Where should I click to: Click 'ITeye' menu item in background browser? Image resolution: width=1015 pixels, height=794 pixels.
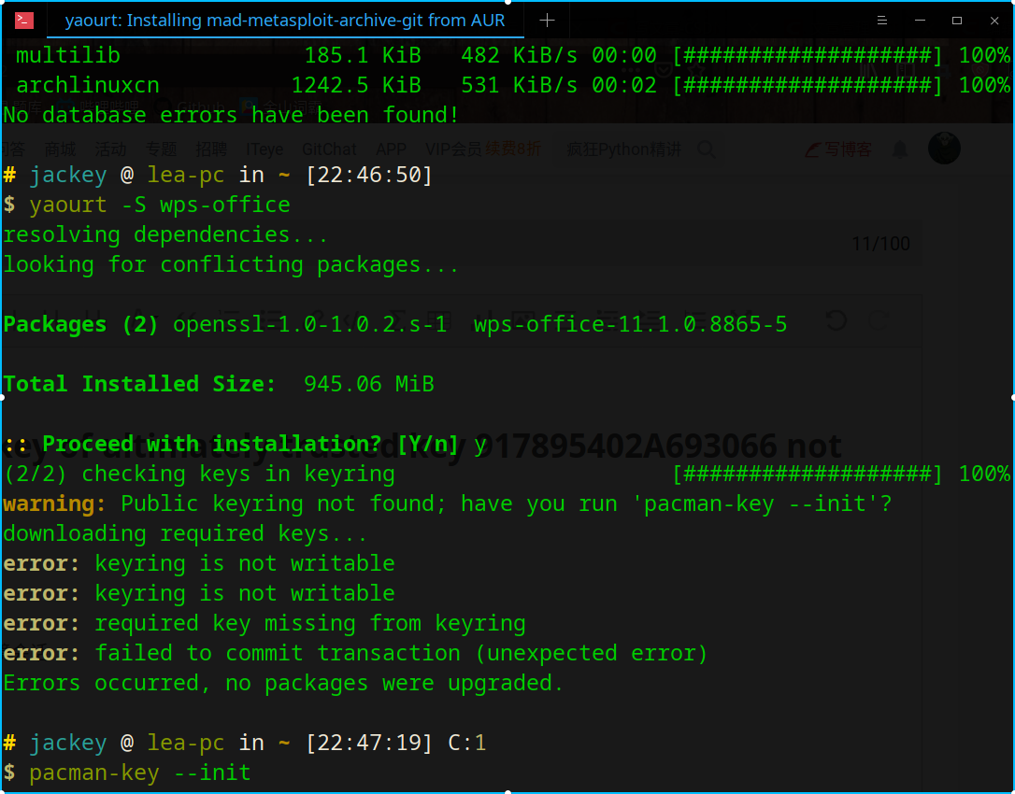click(x=264, y=150)
